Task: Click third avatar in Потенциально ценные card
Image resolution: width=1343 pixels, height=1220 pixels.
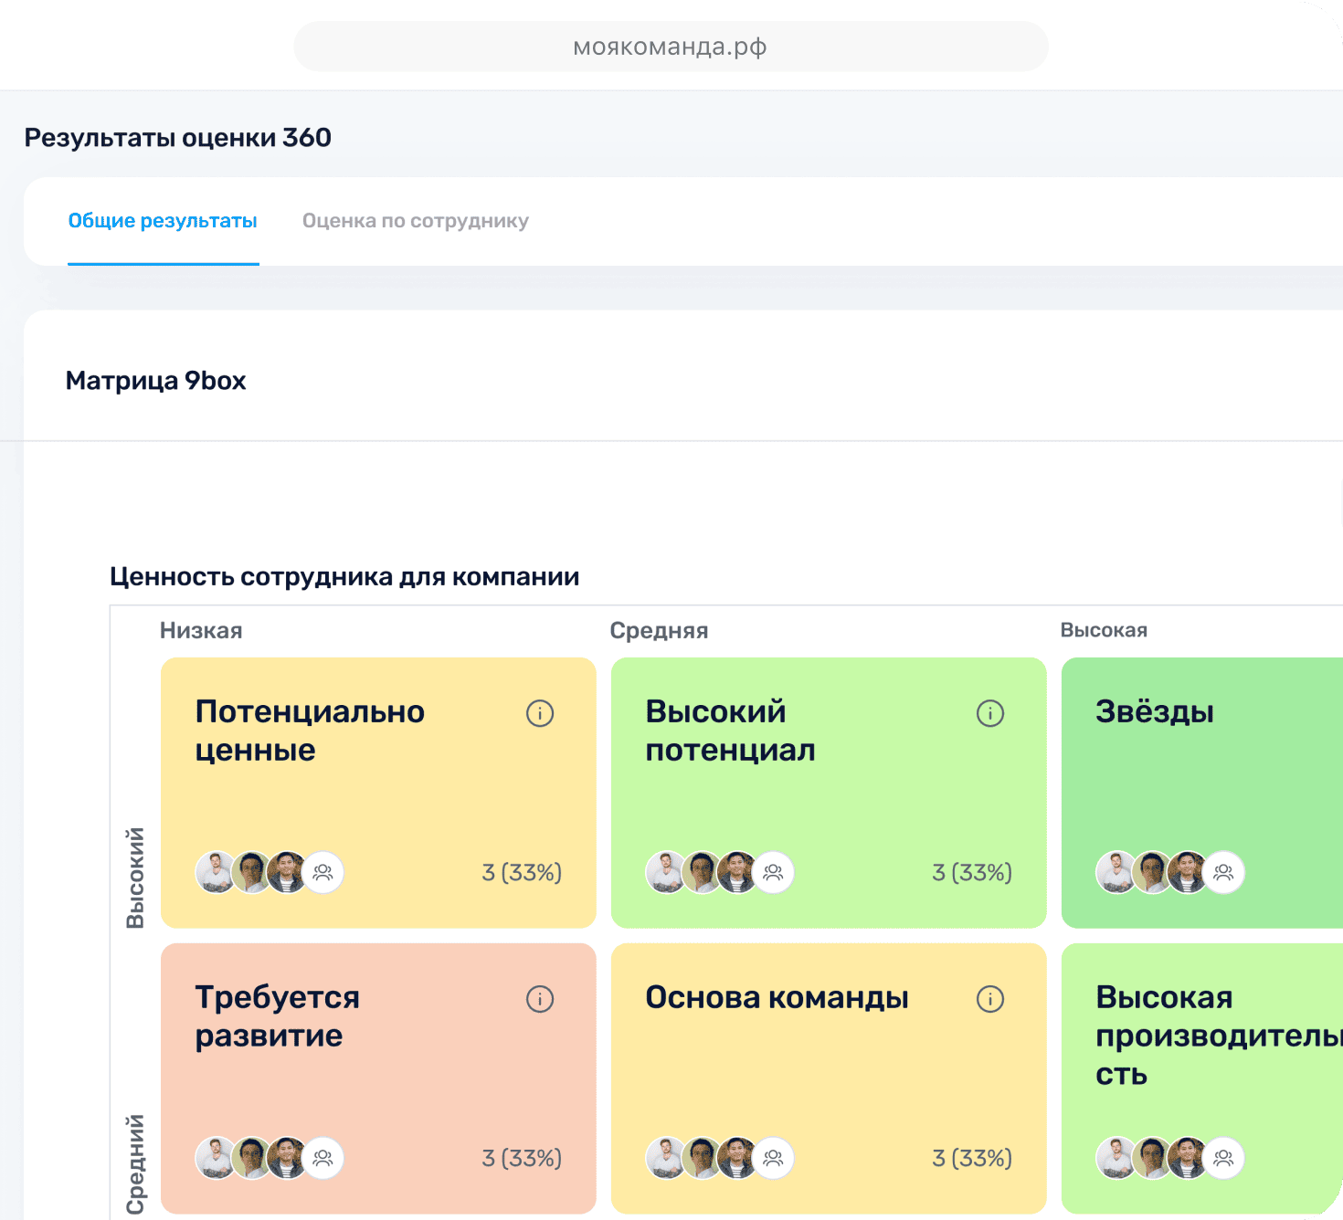Action: click(x=287, y=872)
